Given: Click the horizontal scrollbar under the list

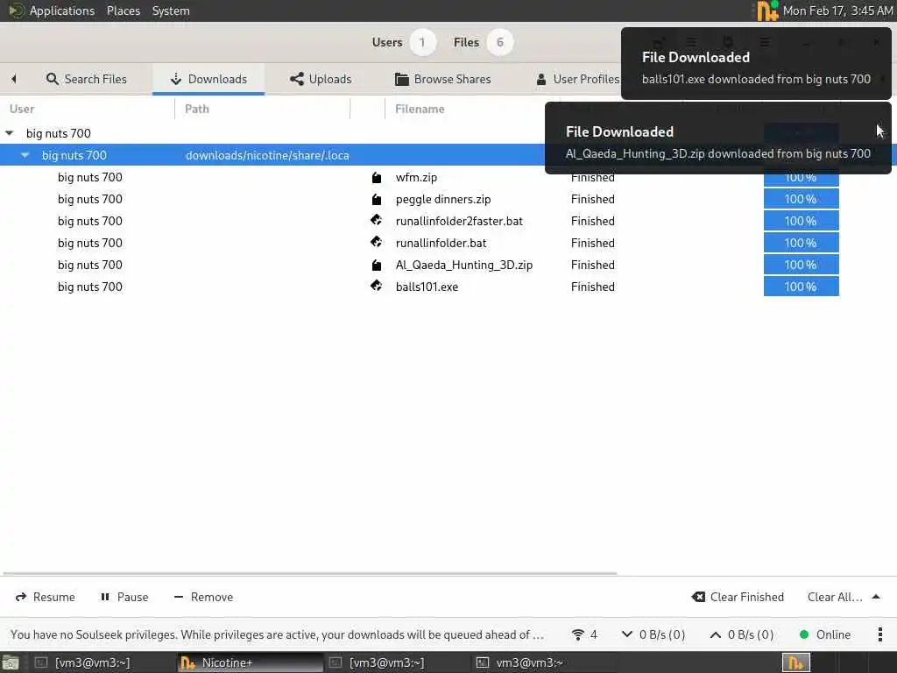Looking at the screenshot, I should pyautogui.click(x=309, y=573).
